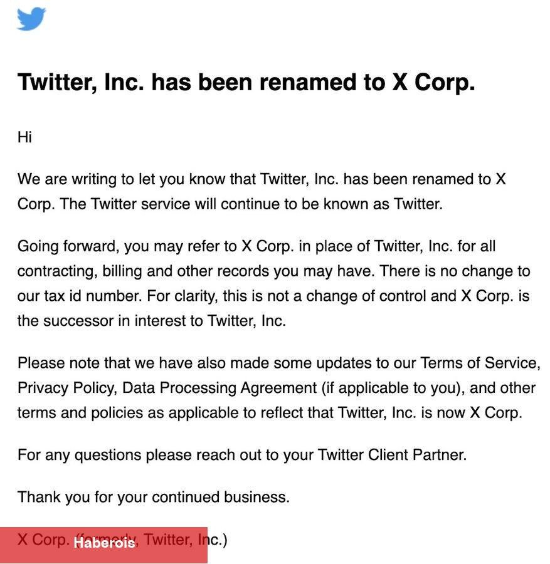Click the blue Twitter bird logo
This screenshot has width=550, height=564.
coord(31,19)
